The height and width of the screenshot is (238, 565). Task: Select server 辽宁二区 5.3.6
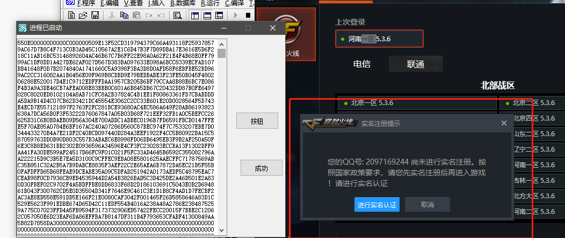point(538,149)
